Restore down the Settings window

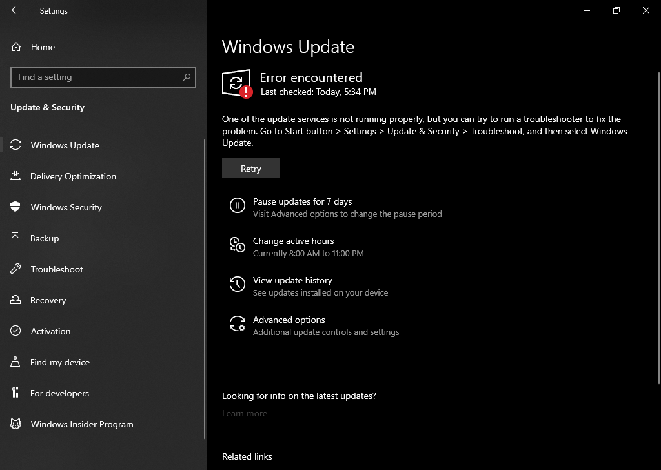pos(616,10)
